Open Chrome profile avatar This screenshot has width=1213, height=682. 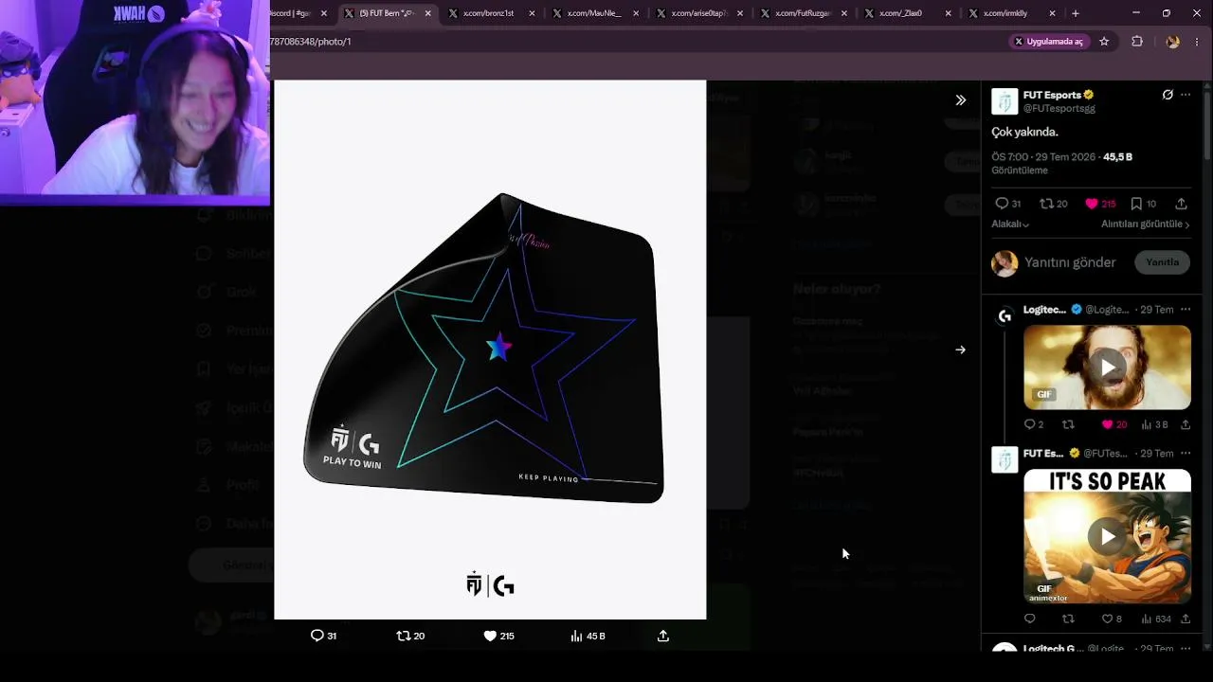(1172, 42)
